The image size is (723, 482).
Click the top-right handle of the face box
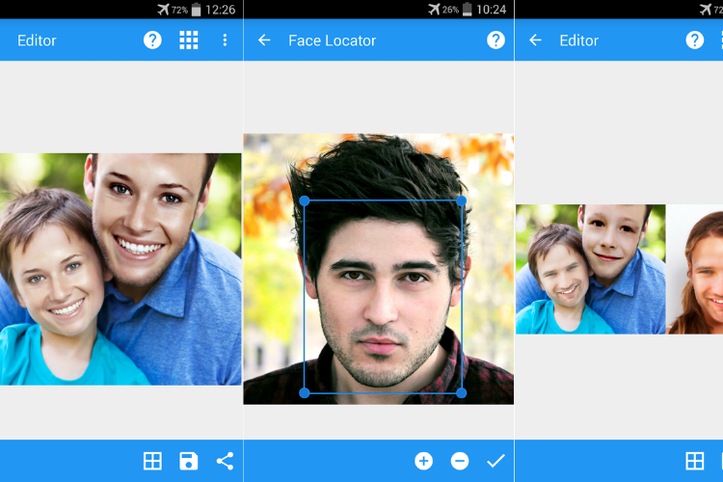pos(461,201)
